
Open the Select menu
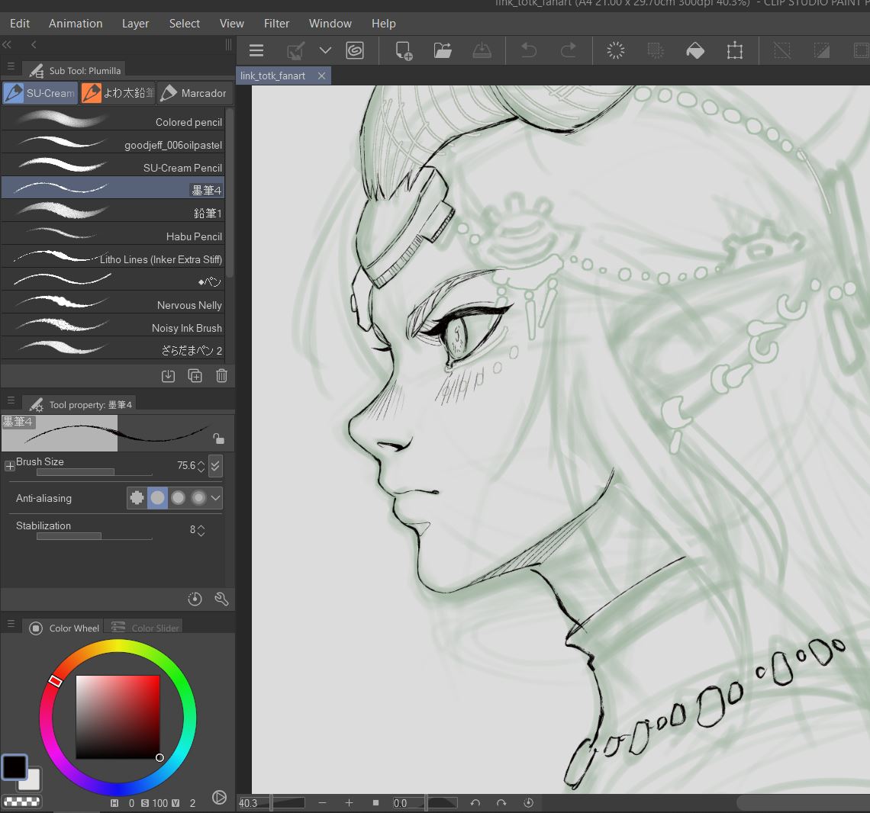pyautogui.click(x=184, y=24)
